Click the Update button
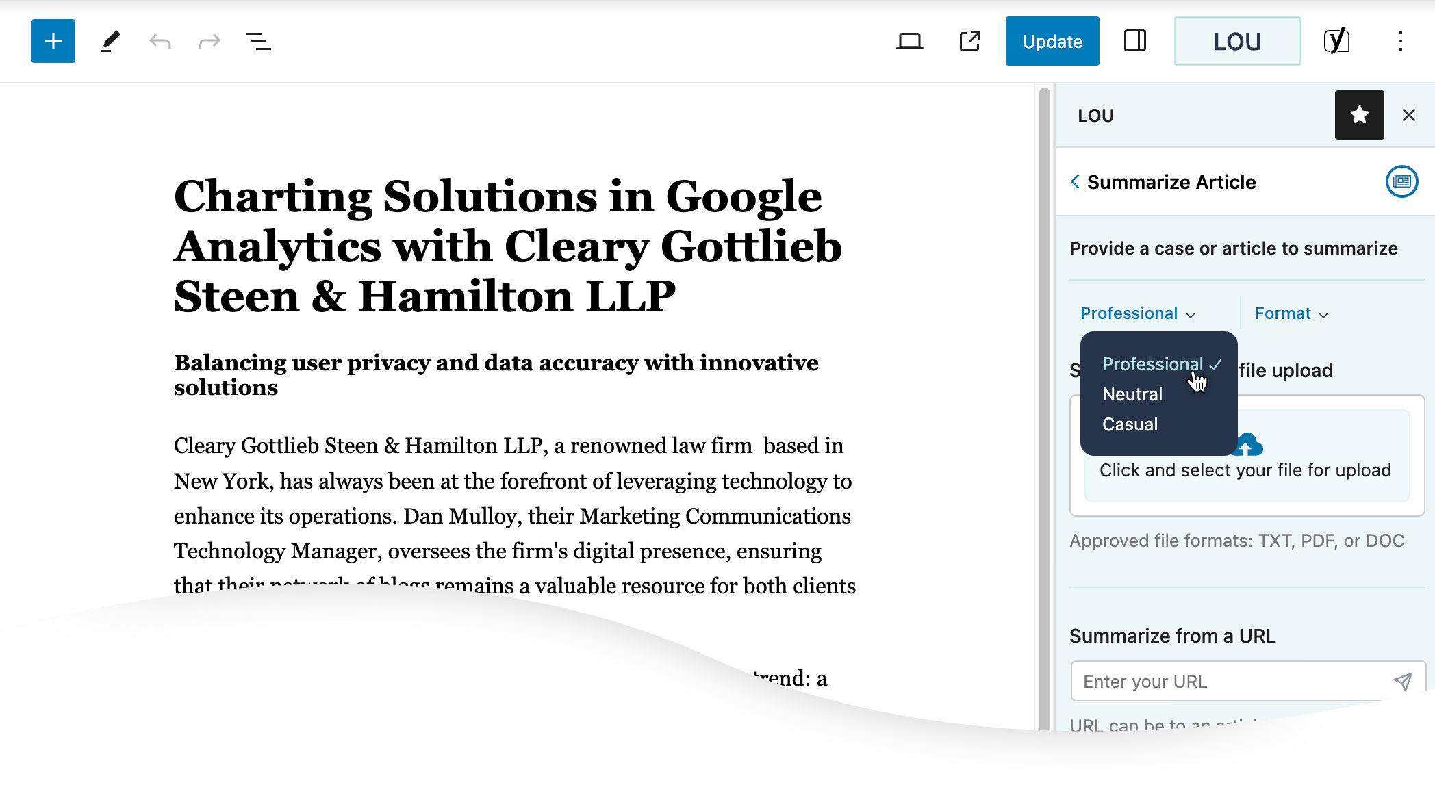1435x811 pixels. [1052, 41]
